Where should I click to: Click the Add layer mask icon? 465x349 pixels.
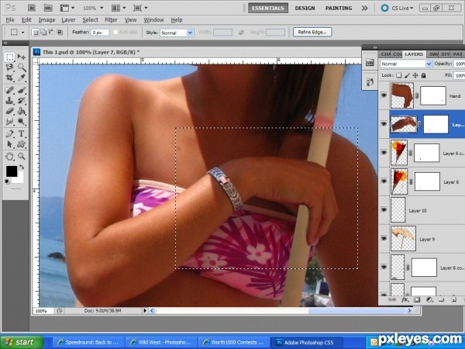coord(417,300)
